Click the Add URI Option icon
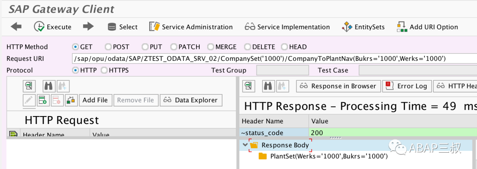This screenshot has height=169, width=477. [x=402, y=27]
